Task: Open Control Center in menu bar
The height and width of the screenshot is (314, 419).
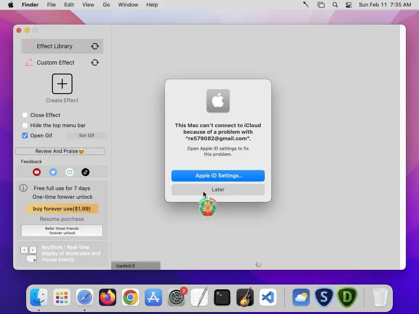Action: [x=349, y=5]
